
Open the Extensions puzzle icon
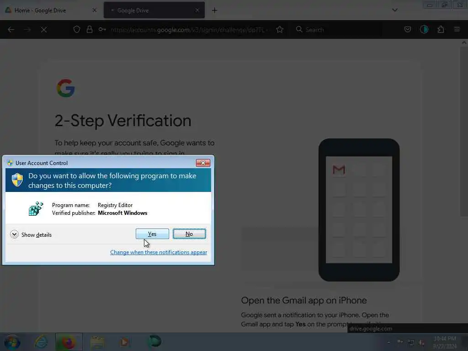click(441, 29)
